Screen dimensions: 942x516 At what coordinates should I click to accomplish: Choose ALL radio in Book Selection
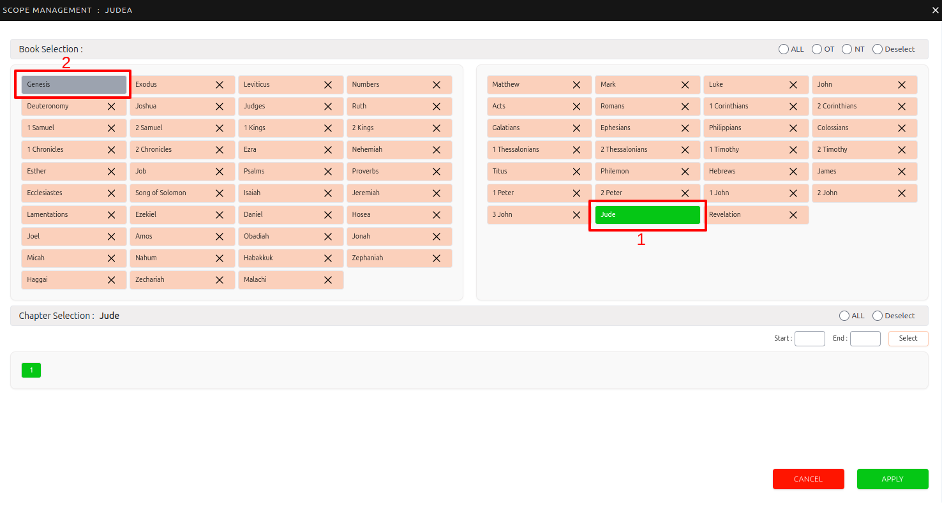(784, 49)
